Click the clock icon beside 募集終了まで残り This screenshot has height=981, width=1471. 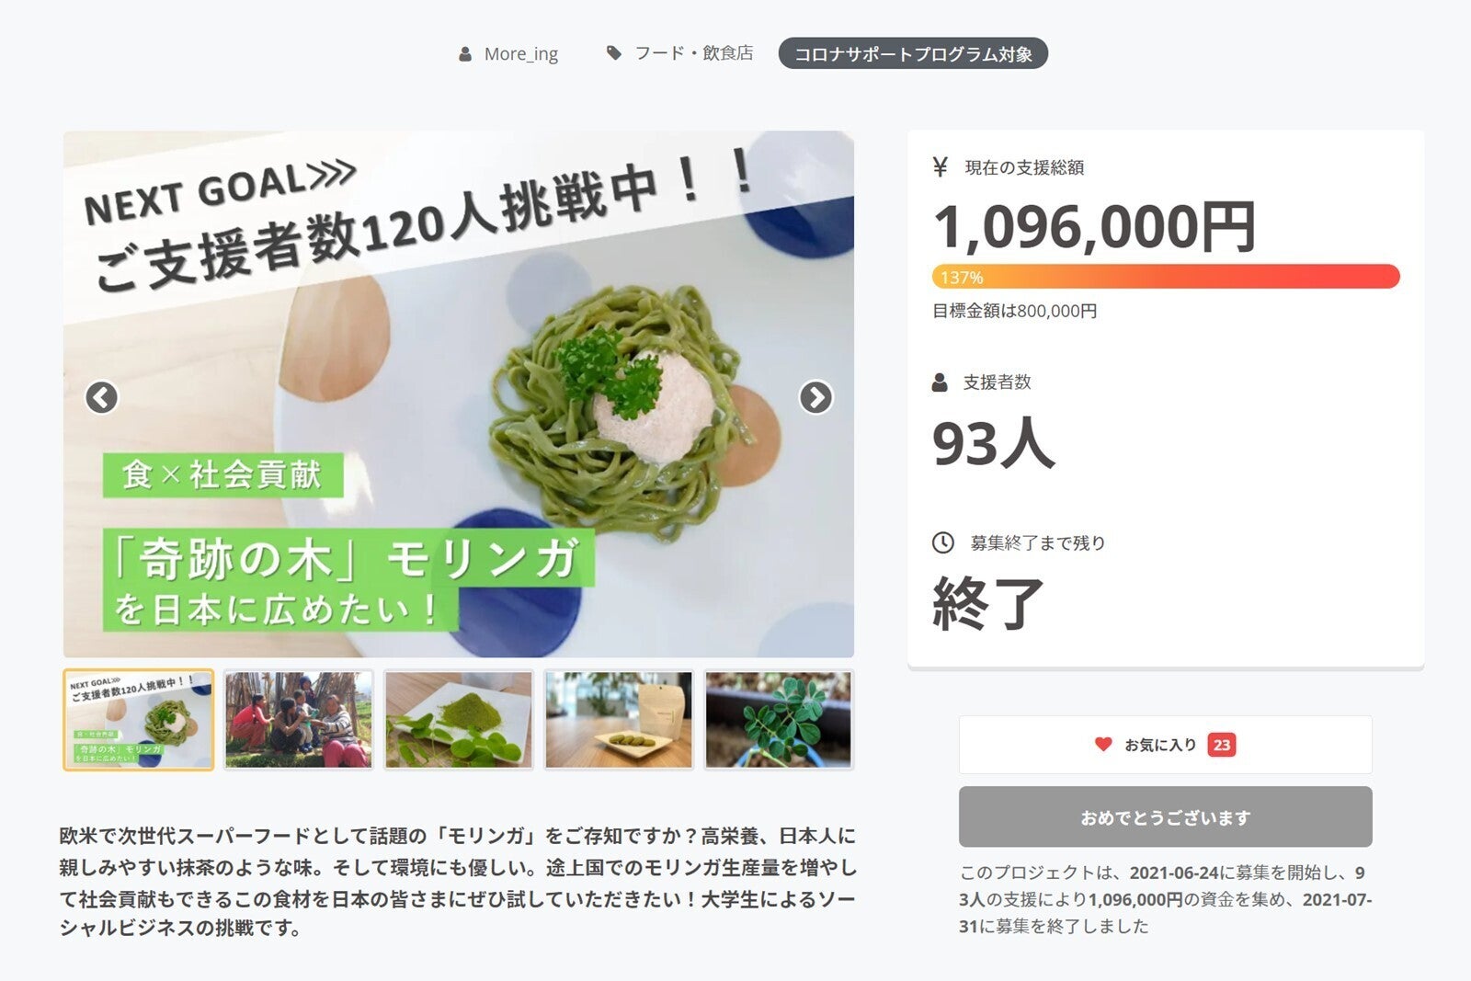pos(942,542)
